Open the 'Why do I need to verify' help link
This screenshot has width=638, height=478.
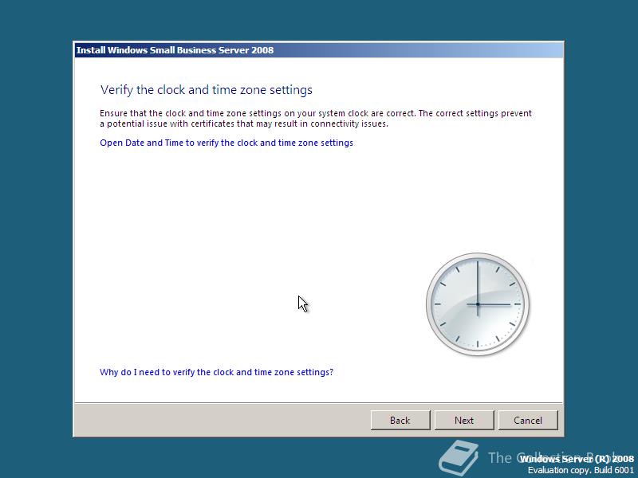coord(216,372)
